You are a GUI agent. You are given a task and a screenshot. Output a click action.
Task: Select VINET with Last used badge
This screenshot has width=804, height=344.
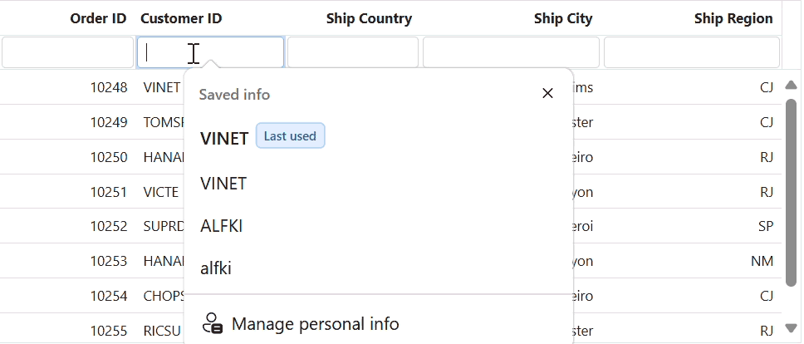point(224,139)
